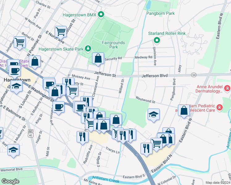Click the Mussey Ave label
The height and width of the screenshot is (185, 231).
[81, 77]
